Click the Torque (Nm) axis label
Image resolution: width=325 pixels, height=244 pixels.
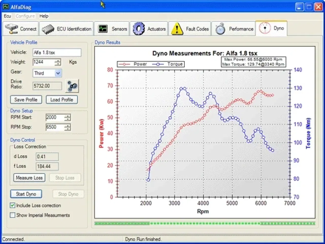click(x=308, y=133)
